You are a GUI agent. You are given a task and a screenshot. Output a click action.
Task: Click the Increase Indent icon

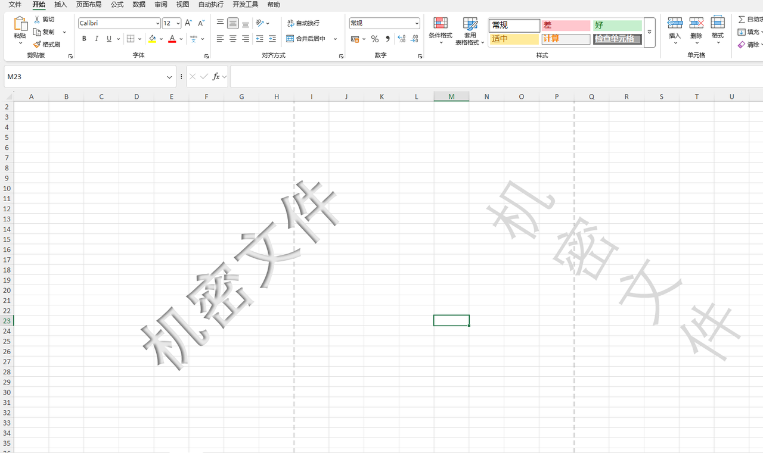coord(272,39)
